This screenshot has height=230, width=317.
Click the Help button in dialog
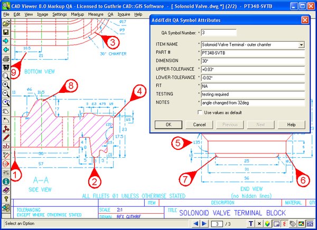coord(291,124)
